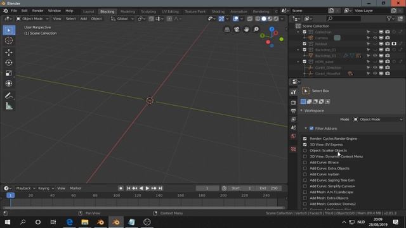Open Scene properties tab

pos(293,128)
